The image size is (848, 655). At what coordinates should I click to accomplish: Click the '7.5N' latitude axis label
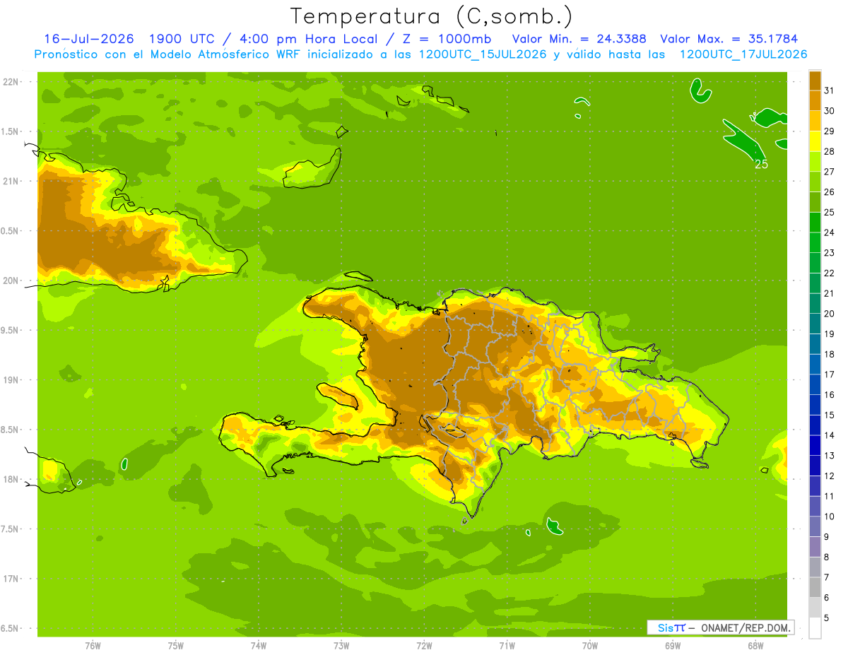(11, 530)
